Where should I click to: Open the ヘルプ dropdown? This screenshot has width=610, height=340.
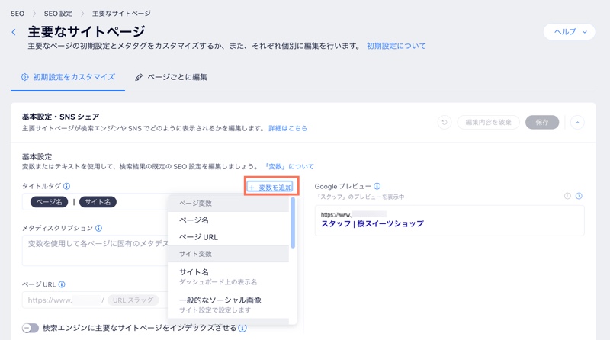(569, 32)
